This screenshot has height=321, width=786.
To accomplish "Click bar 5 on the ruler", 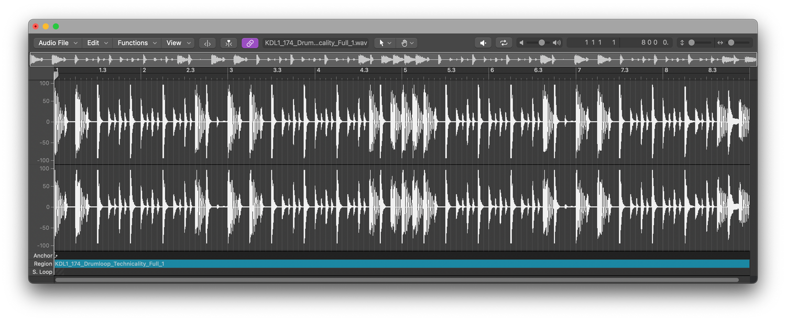I will pos(405,70).
